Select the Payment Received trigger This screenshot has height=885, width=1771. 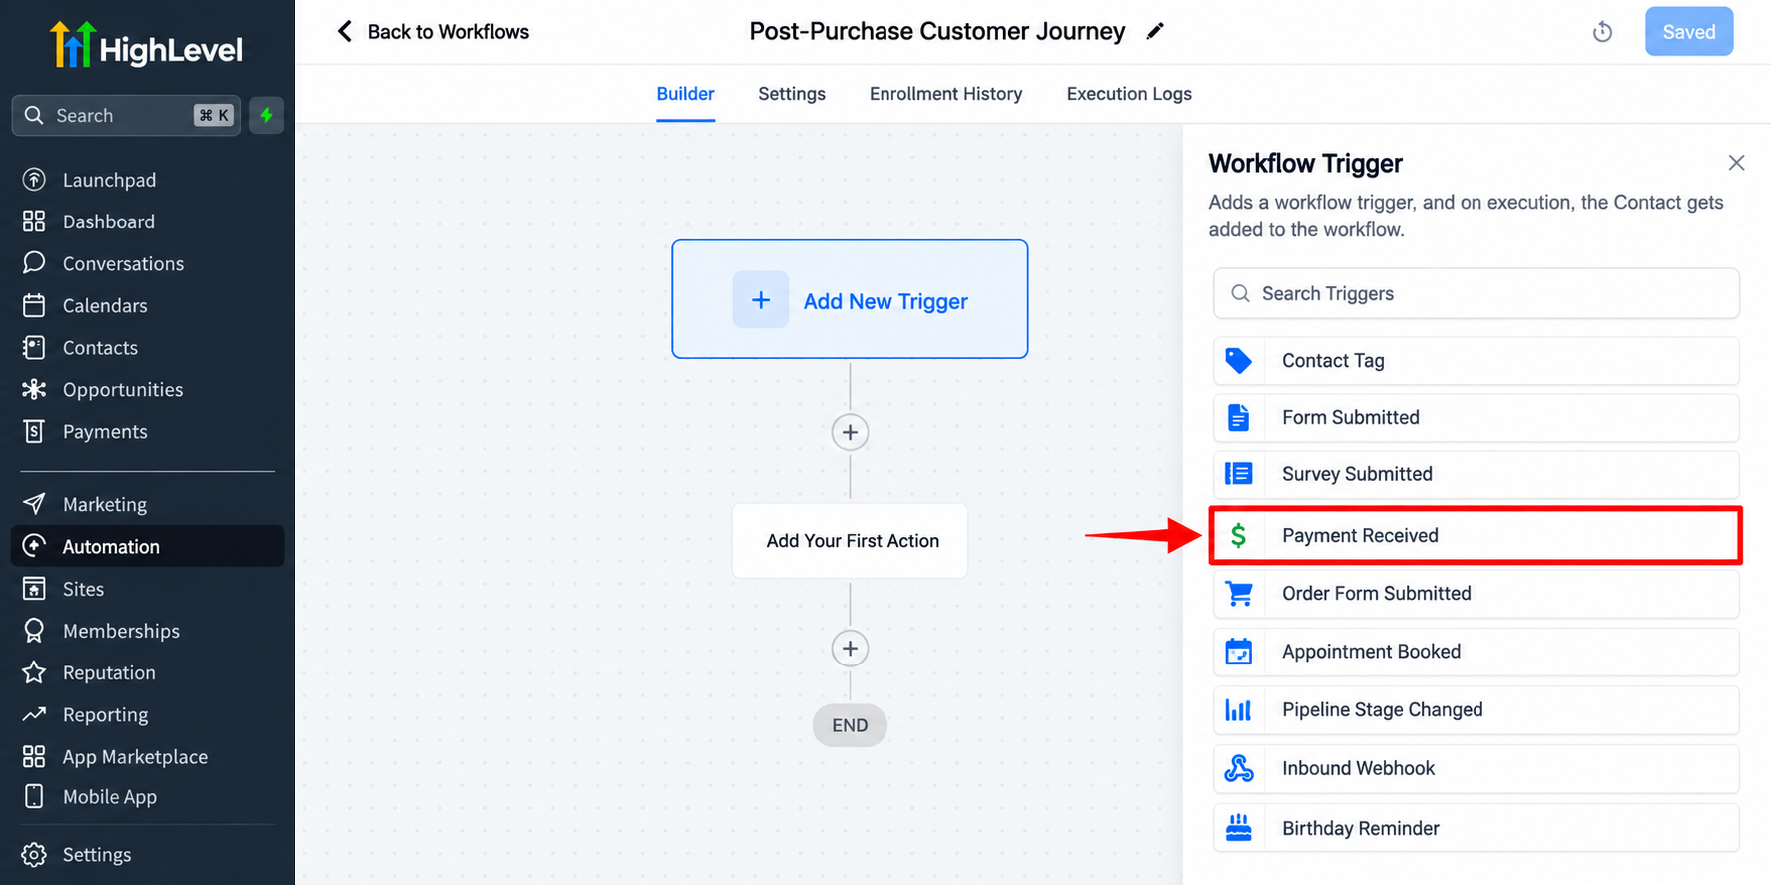[x=1476, y=535]
